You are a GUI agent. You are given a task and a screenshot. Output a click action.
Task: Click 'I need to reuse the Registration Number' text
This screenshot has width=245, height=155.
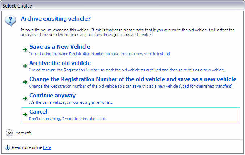[126, 70]
